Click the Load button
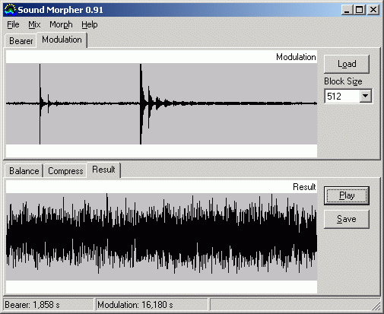The height and width of the screenshot is (314, 384). [347, 64]
